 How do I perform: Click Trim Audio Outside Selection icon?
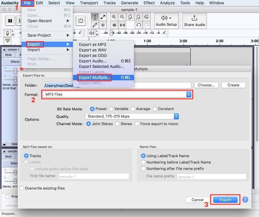click(114, 25)
